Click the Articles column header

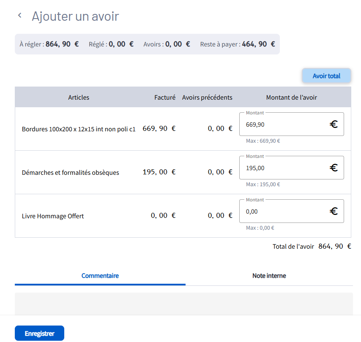pos(79,98)
